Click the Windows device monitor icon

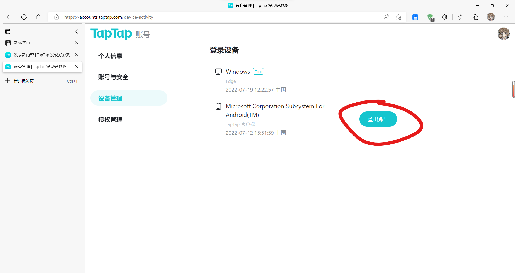pyautogui.click(x=218, y=72)
